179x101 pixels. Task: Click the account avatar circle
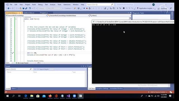click(x=154, y=4)
